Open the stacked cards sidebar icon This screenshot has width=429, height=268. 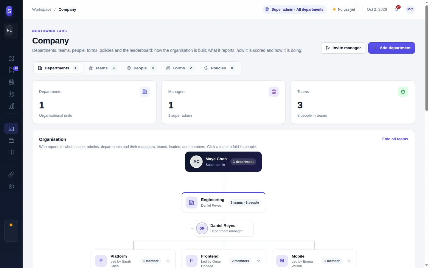(x=11, y=140)
